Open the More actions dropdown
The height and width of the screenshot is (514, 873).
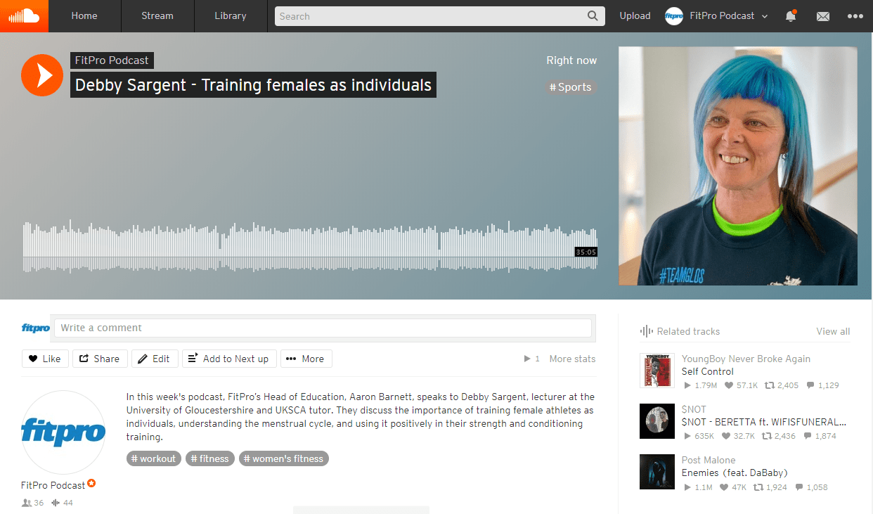[306, 359]
